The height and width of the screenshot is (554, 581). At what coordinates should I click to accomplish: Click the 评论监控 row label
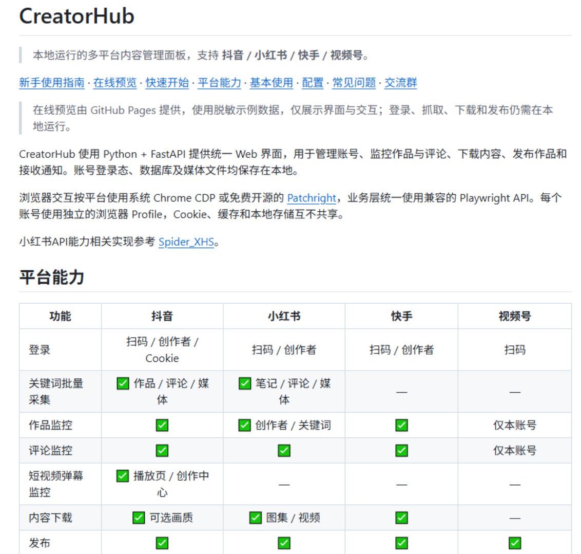50,451
